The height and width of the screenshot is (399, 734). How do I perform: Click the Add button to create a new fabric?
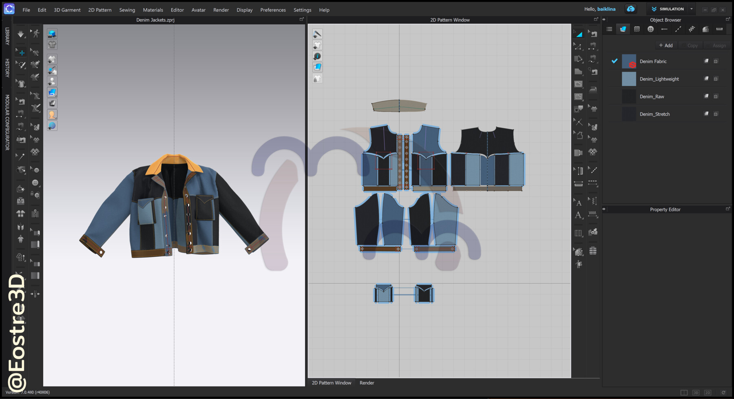click(665, 45)
